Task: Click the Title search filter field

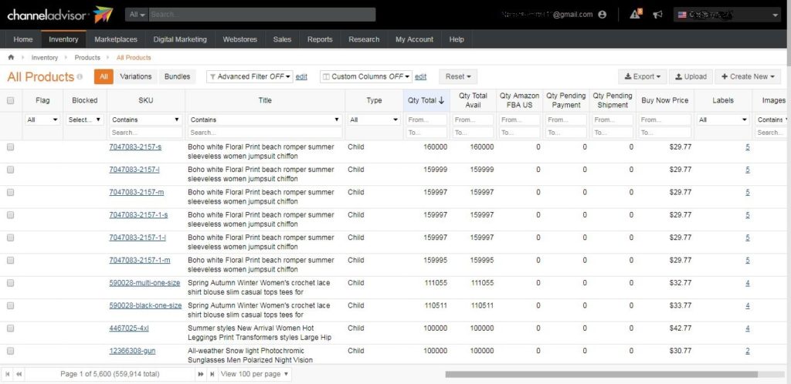Action: pos(265,133)
